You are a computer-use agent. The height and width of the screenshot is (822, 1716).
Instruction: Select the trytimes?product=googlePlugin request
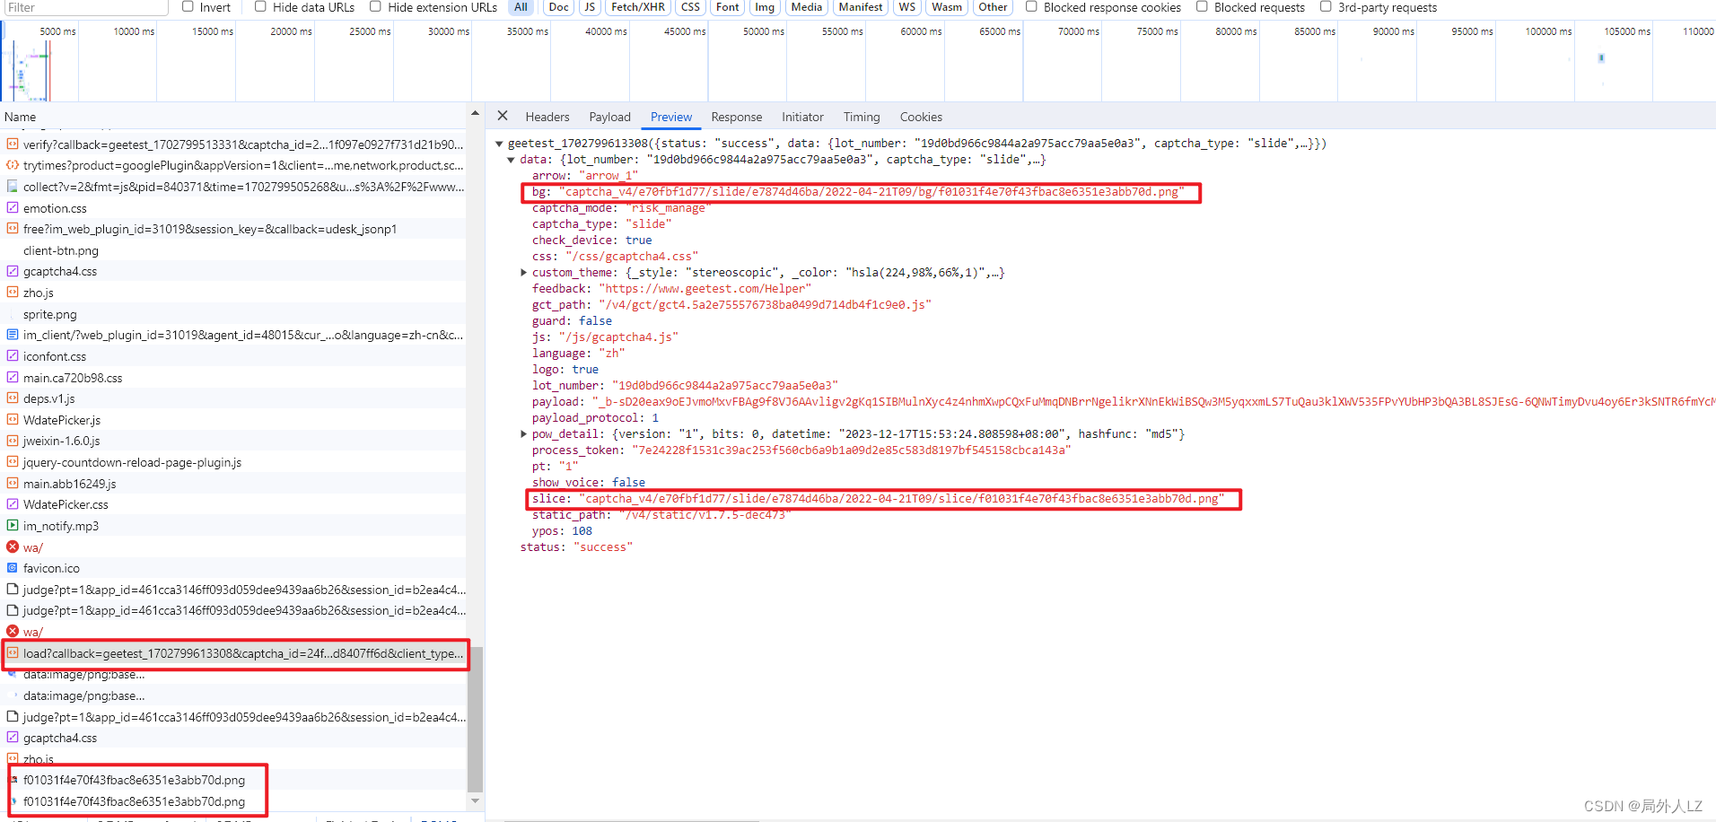point(233,165)
